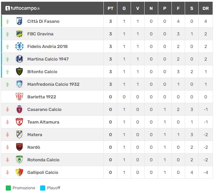Sort the table by the PT column
The image size is (215, 194).
[110, 9]
